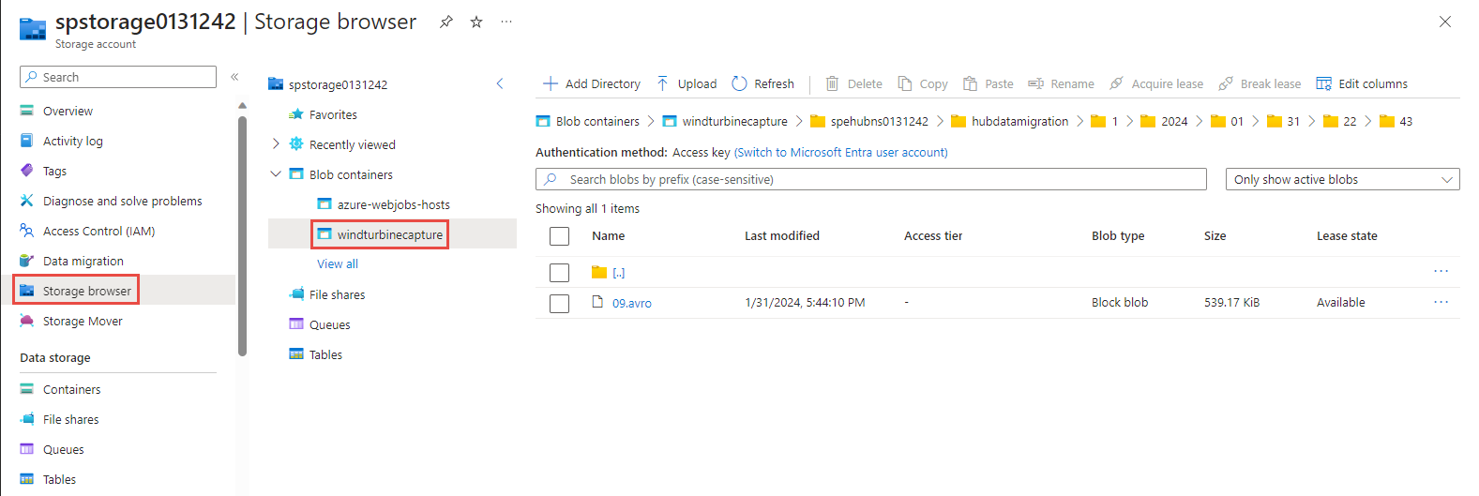Click Acquire lease icon
Image resolution: width=1479 pixels, height=496 pixels.
coord(1116,83)
